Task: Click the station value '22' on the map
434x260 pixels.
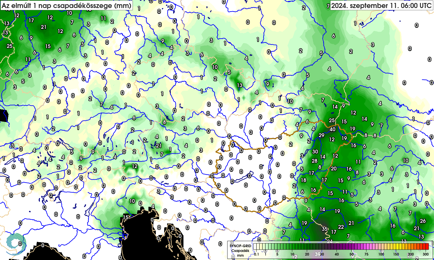Action: 341,227
